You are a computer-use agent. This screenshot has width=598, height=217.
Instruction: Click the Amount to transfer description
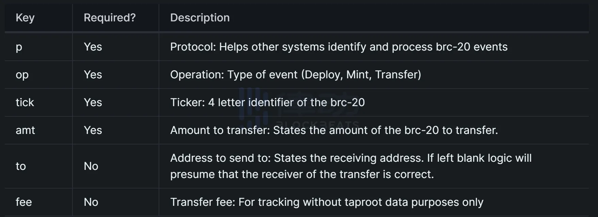point(334,130)
